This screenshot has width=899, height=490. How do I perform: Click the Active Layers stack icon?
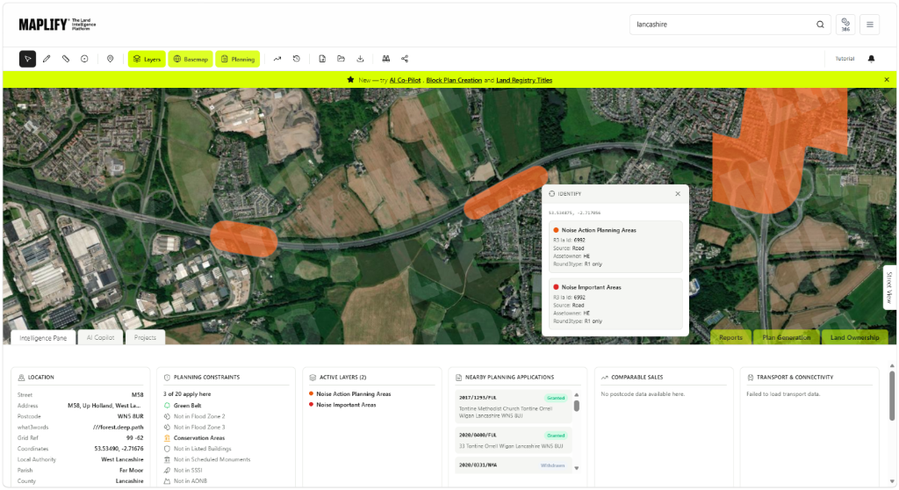point(313,378)
